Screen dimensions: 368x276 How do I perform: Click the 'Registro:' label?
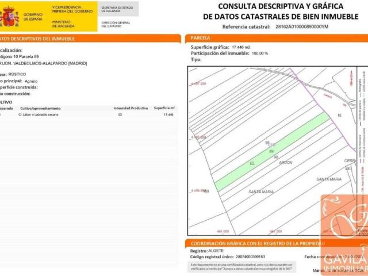[199, 251]
